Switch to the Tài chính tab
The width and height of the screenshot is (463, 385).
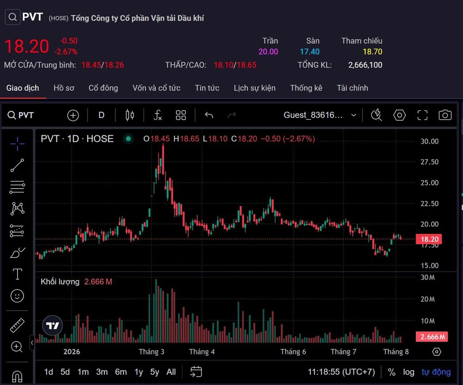(352, 88)
